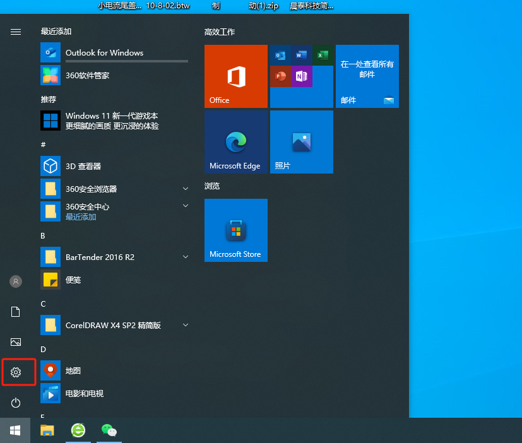Screen dimensions: 522x443
Task: Click the B letter index header
Action: (43, 235)
